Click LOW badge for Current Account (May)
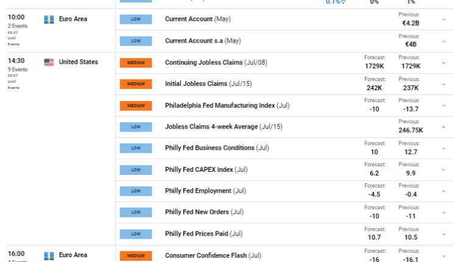The image size is (457, 262). tap(136, 19)
